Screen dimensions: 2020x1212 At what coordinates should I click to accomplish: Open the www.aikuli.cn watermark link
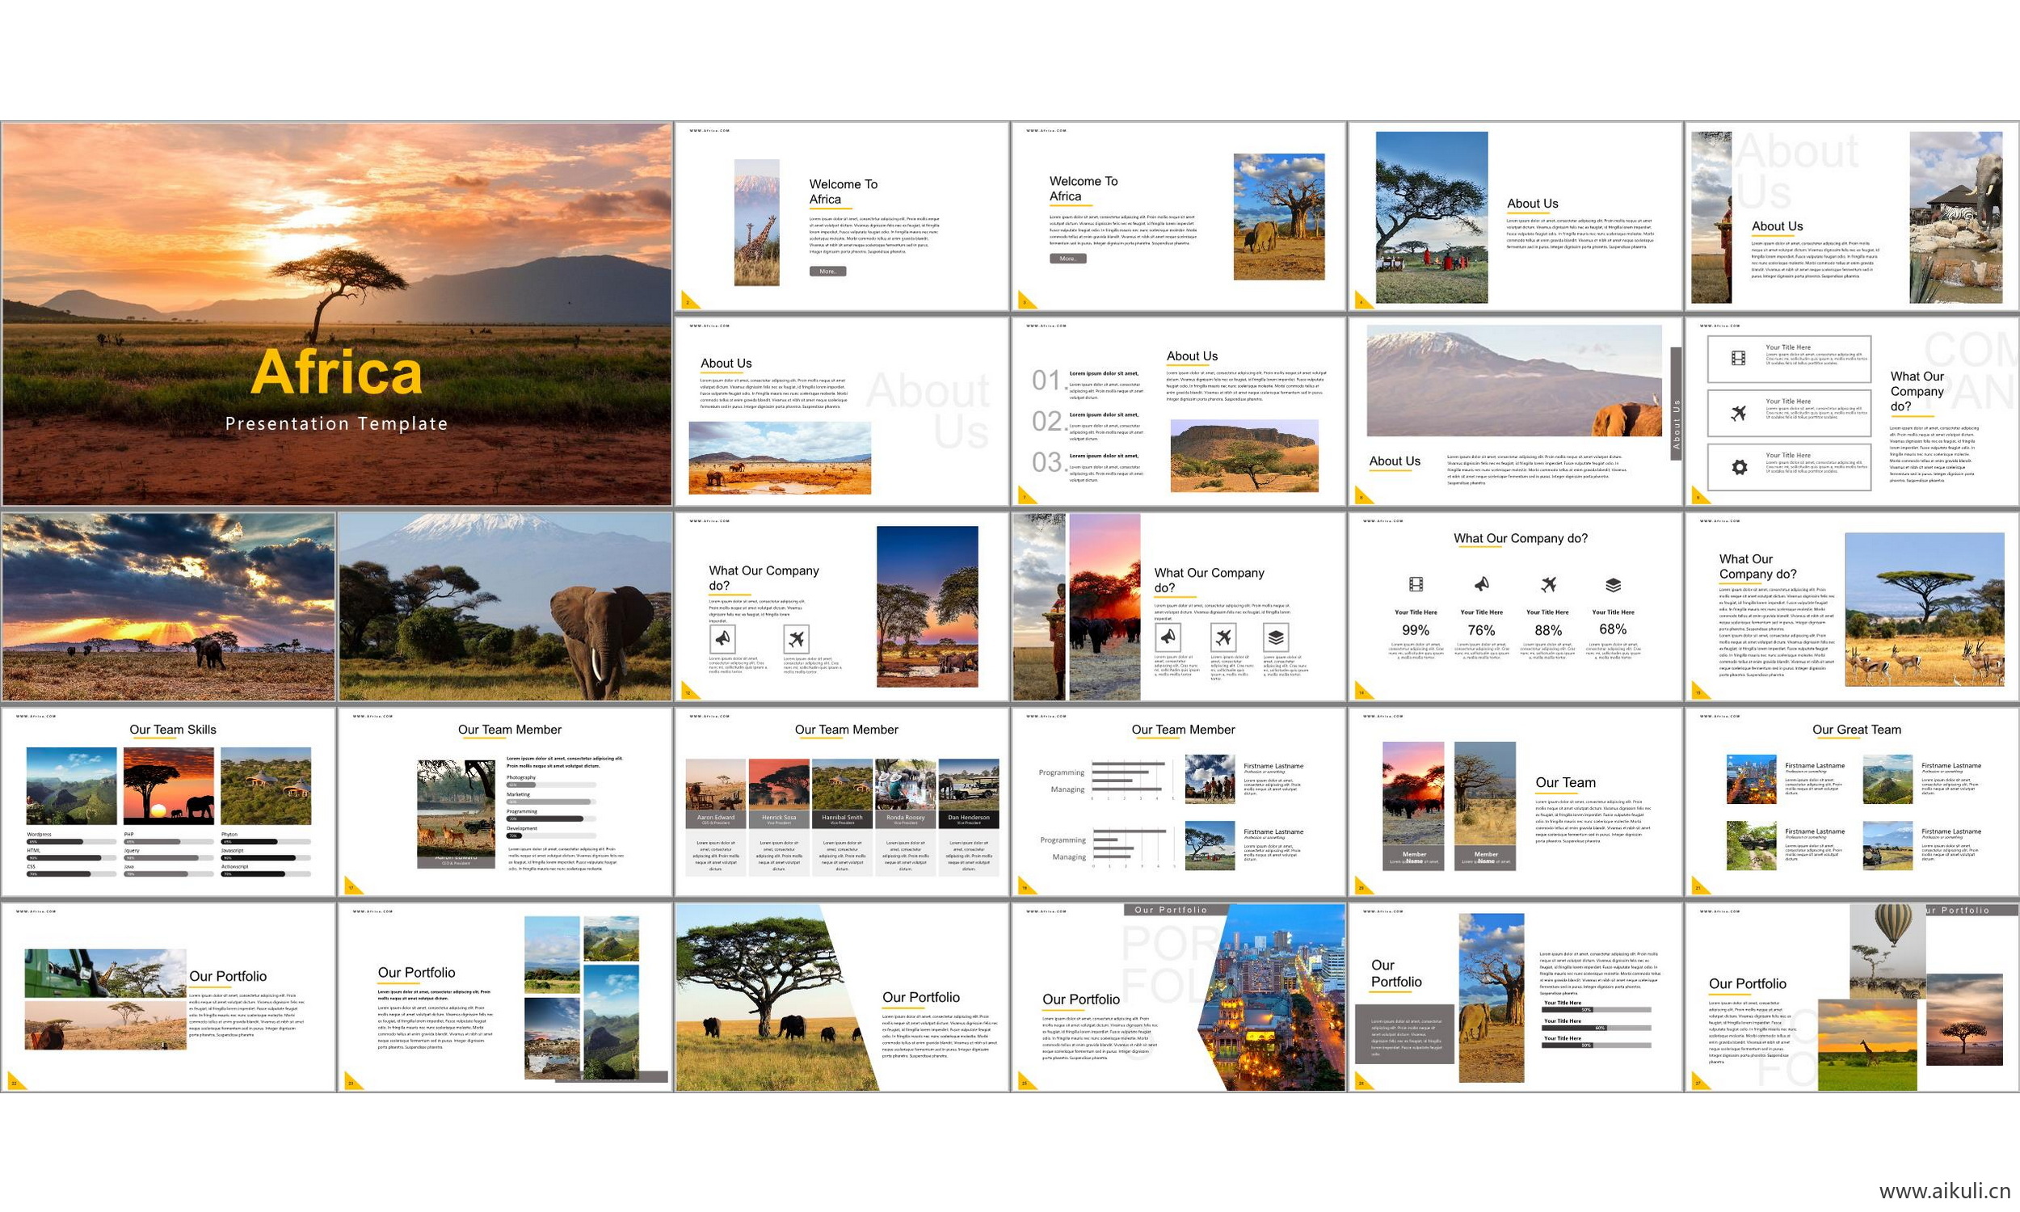(x=1944, y=1191)
